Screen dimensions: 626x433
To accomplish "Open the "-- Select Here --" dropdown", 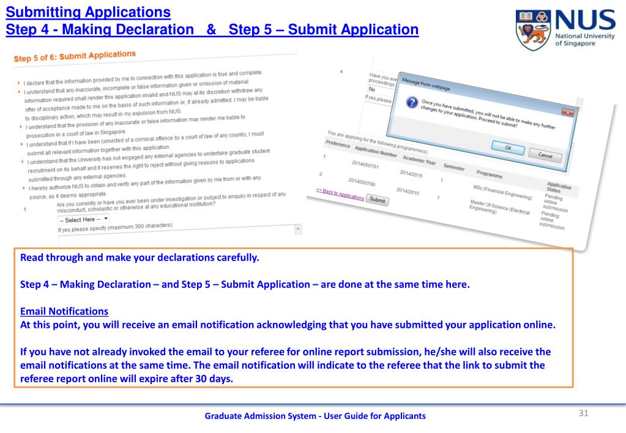I will [83, 220].
